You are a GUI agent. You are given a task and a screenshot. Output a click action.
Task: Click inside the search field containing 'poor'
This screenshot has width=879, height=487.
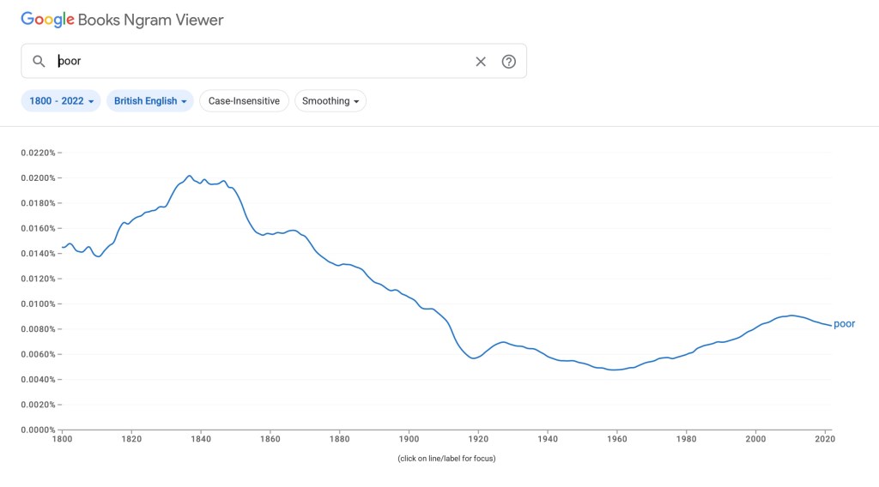point(258,61)
